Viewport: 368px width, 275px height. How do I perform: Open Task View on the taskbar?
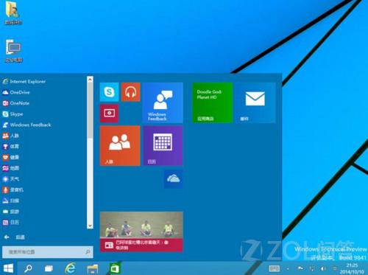[49, 268]
